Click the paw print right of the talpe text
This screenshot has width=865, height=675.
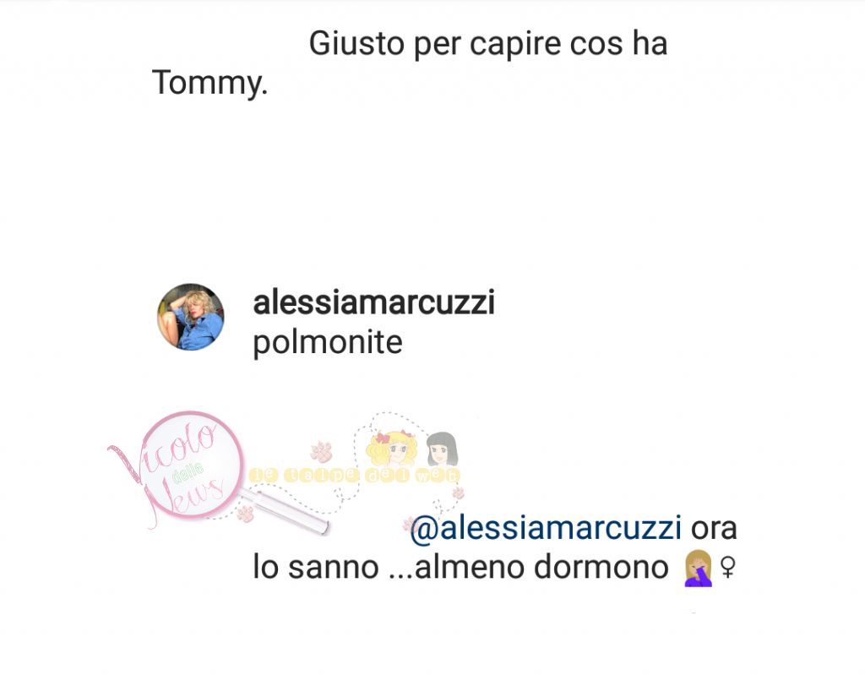pyautogui.click(x=459, y=493)
